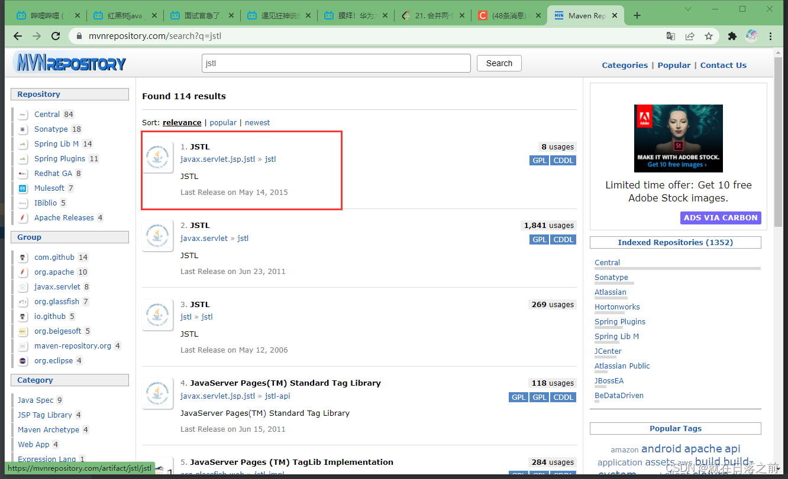
Task: Sort results by popular
Action: pyautogui.click(x=223, y=122)
